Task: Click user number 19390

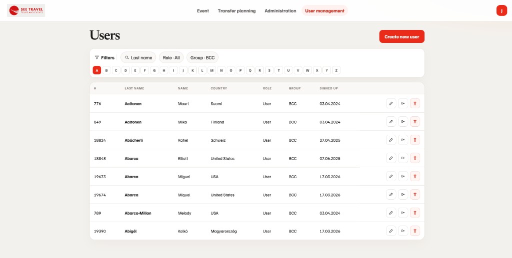Action: (99, 232)
